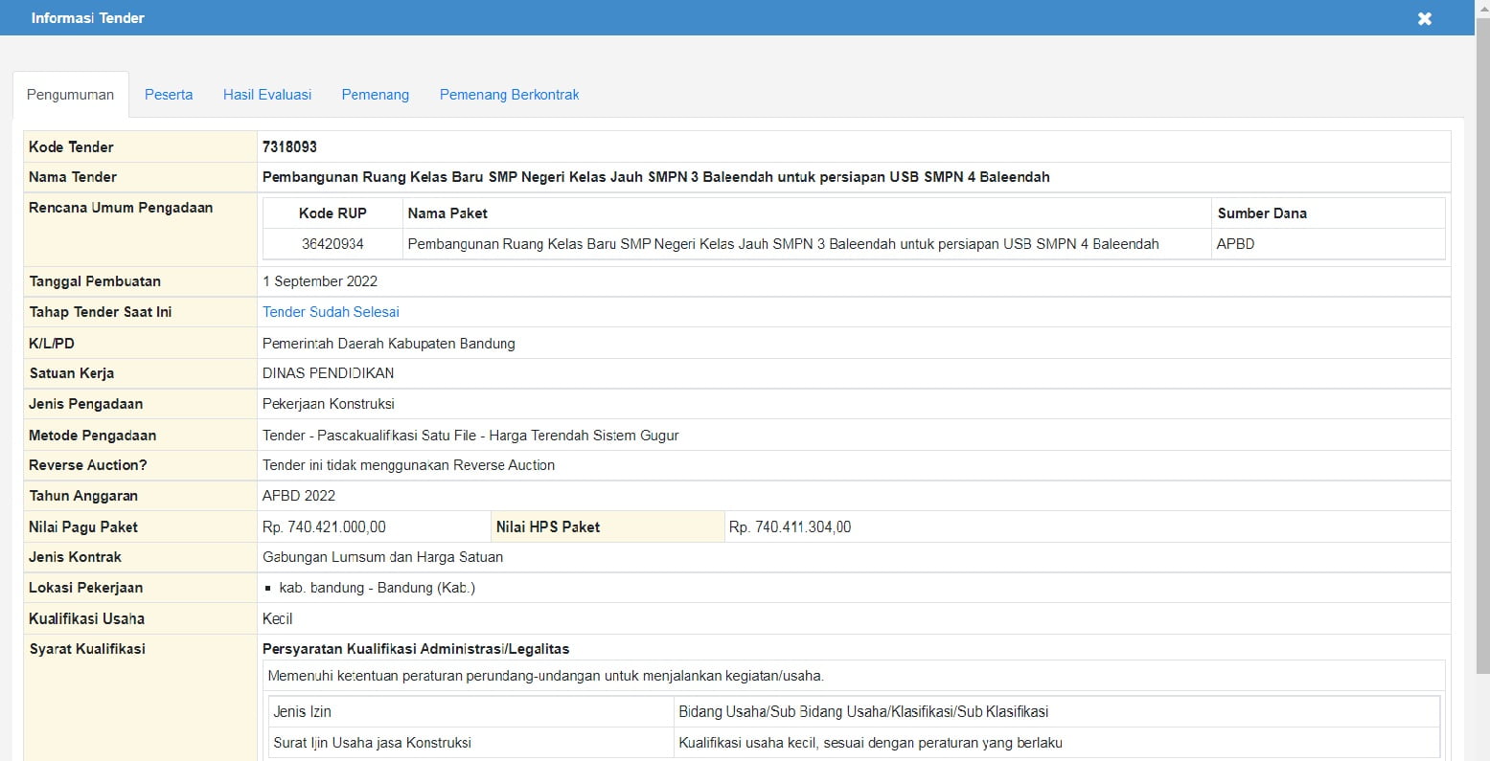
Task: Click the APBD cell under Sumber Dana
Action: 1235,244
